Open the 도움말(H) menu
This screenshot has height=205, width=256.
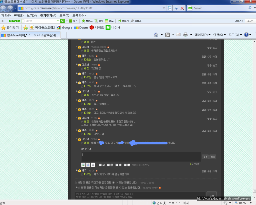point(79,15)
